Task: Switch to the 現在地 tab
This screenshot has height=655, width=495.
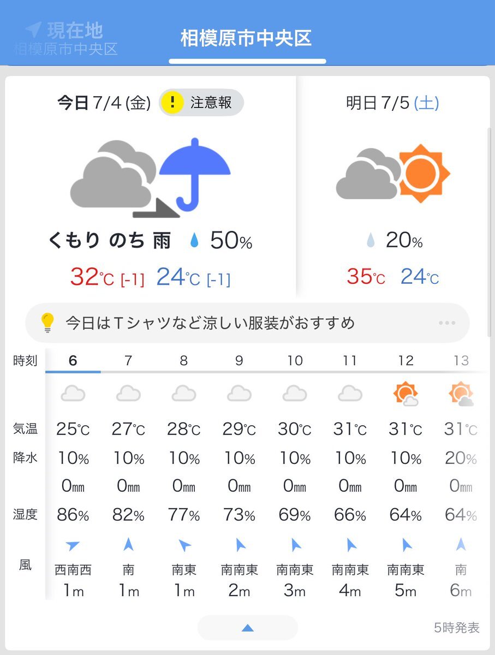Action: point(65,38)
